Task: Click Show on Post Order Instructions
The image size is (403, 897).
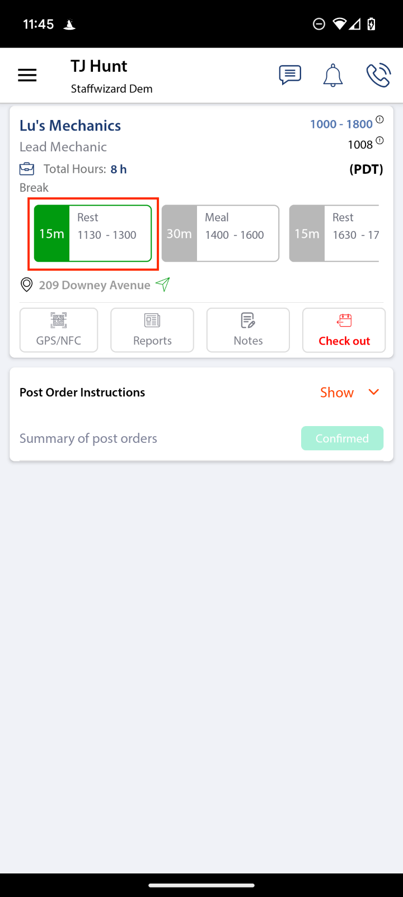Action: [336, 392]
